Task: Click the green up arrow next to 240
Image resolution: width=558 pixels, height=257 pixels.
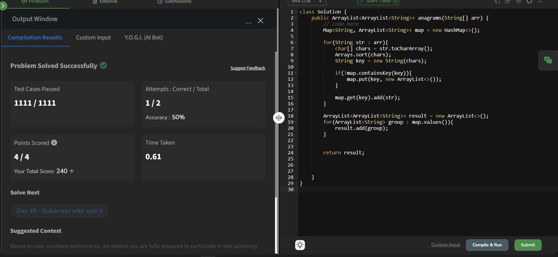Action: pyautogui.click(x=72, y=171)
